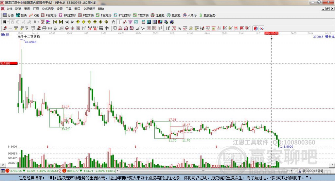Image resolution: width=335 pixels, height=181 pixels.
Task: Click the yin-yang taiji icon
Action: point(256,28)
